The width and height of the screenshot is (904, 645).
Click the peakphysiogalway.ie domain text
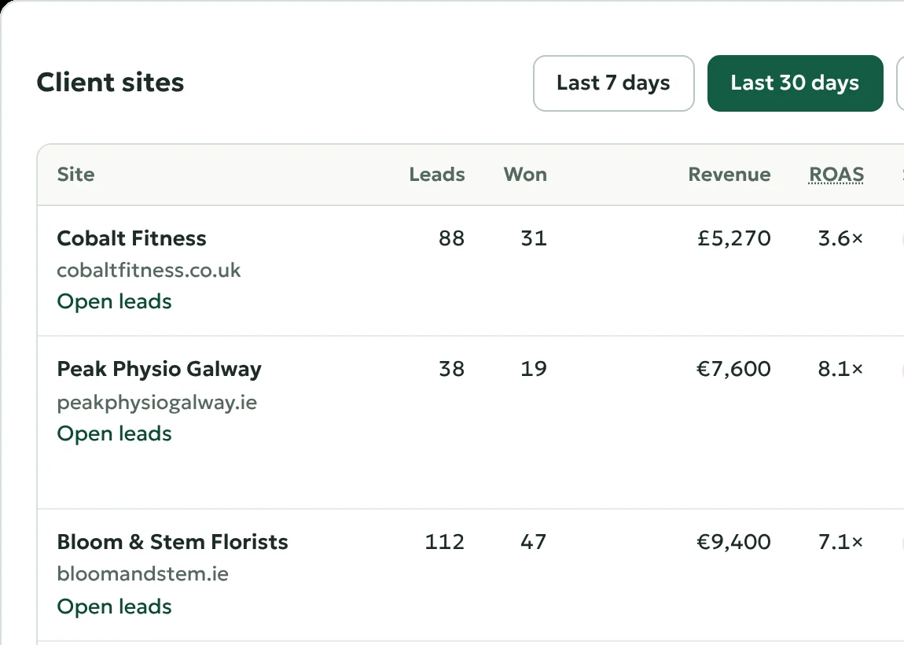click(156, 402)
